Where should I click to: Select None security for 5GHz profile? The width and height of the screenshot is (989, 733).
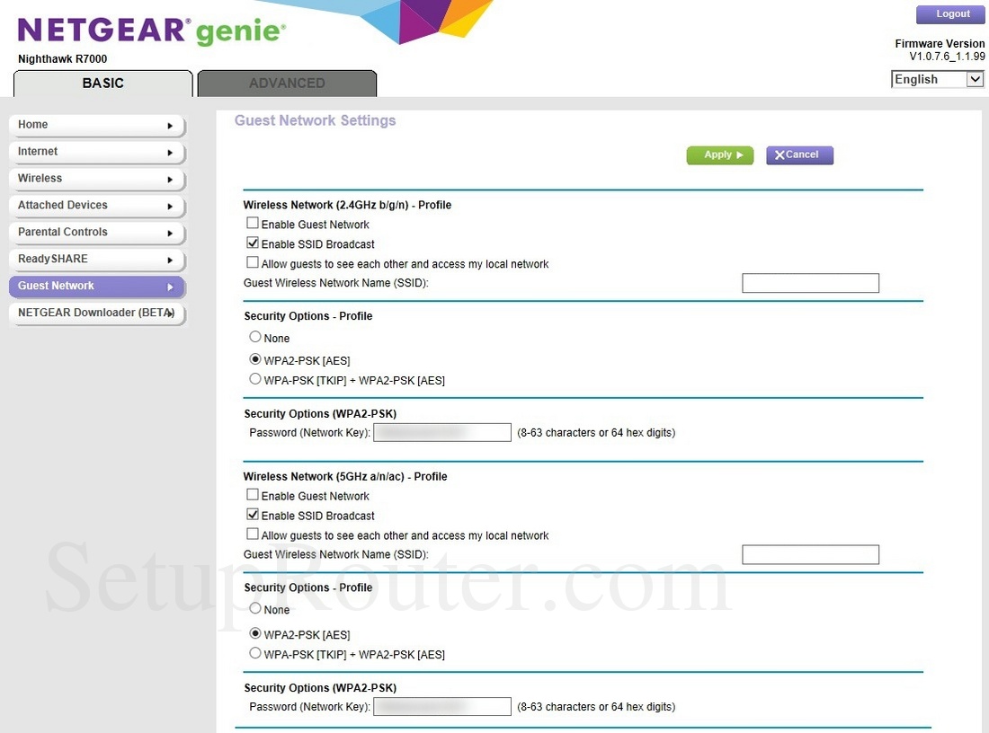(x=254, y=608)
